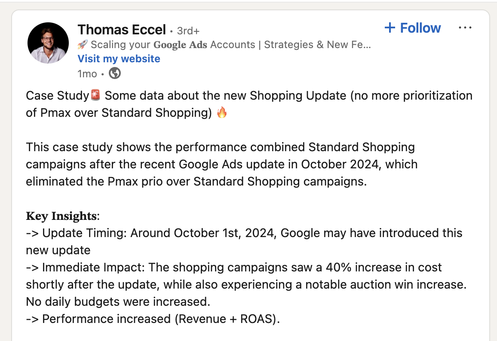Click the bold Google Ads headline text

[x=180, y=45]
